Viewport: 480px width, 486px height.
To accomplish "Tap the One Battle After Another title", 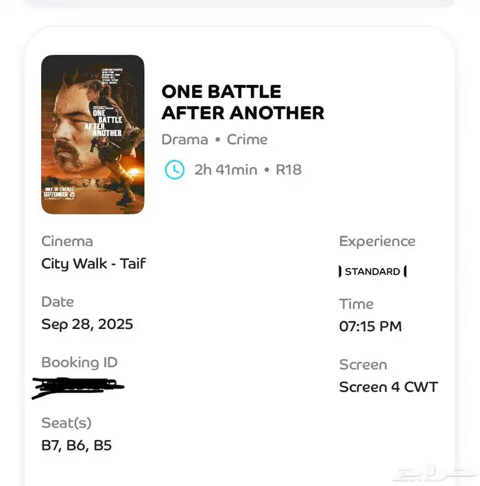I will click(243, 102).
